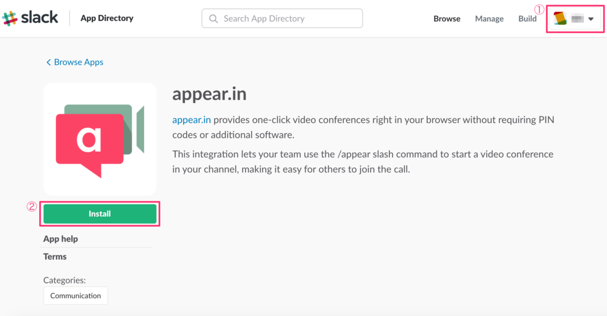View the Terms link
This screenshot has width=607, height=316.
tap(55, 257)
